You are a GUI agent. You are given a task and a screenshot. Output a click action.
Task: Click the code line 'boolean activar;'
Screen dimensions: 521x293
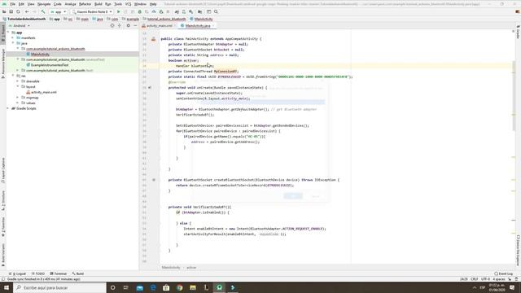point(183,60)
